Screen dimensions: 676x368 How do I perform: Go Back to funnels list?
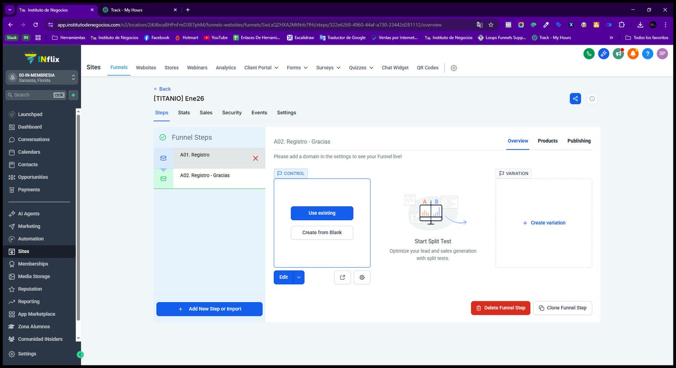coord(162,89)
